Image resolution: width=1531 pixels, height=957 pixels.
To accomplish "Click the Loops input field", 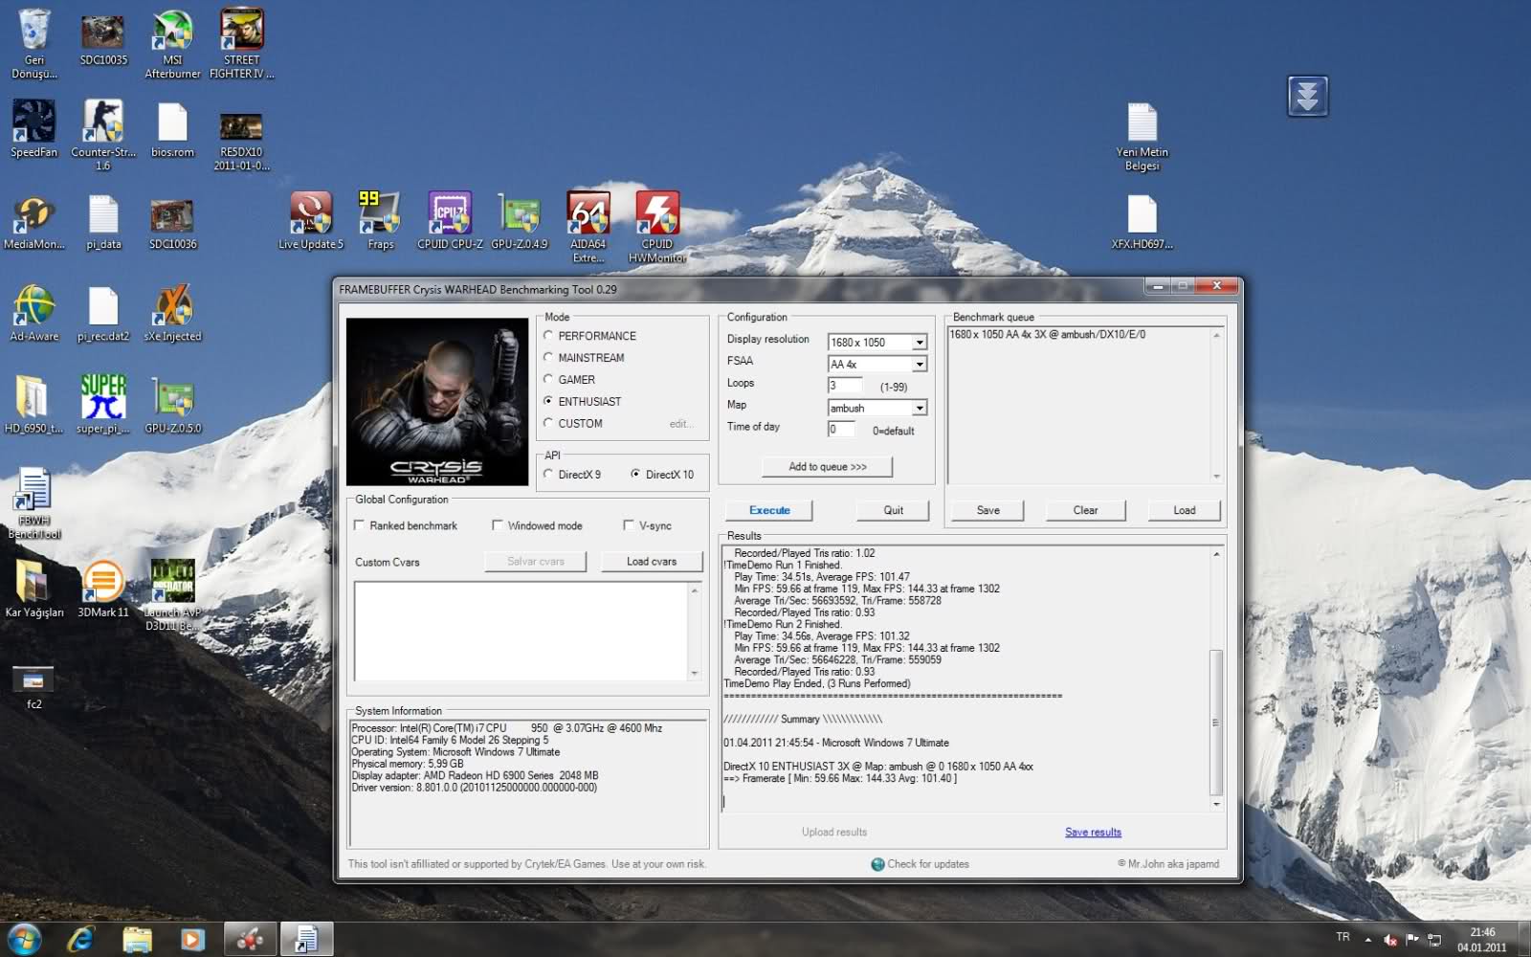I will click(845, 386).
